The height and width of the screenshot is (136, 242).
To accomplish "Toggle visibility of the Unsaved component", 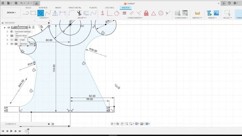I will click(9, 28).
